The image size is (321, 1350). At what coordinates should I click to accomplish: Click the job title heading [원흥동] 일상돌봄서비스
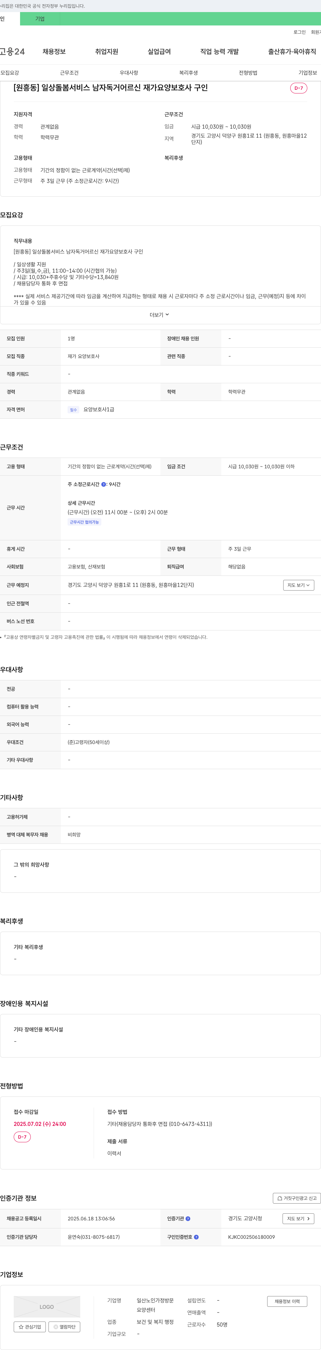pyautogui.click(x=110, y=87)
